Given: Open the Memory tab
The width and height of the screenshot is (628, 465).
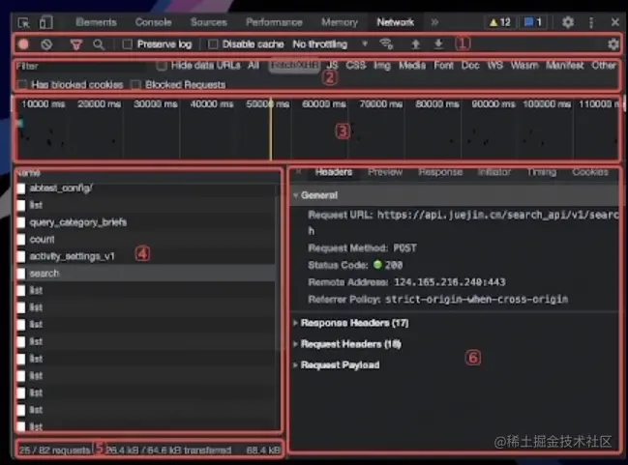Looking at the screenshot, I should pos(340,22).
